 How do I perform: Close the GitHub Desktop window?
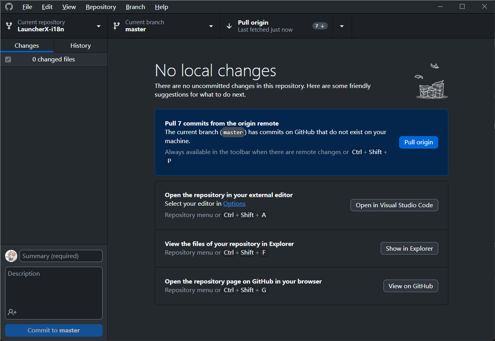click(484, 7)
